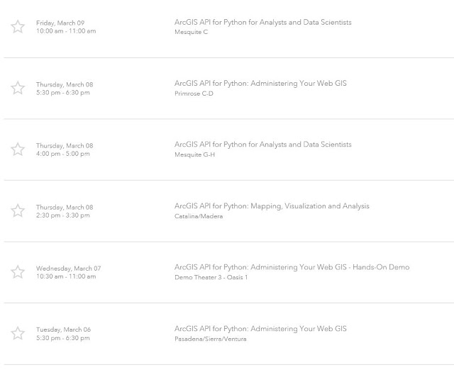454x377 pixels.
Task: Star the Wednesday March 07 demo theater session
Action: 18,272
